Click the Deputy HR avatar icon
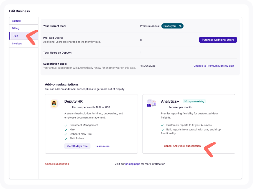Screen dimensions: 253x189 [x=54, y=104]
